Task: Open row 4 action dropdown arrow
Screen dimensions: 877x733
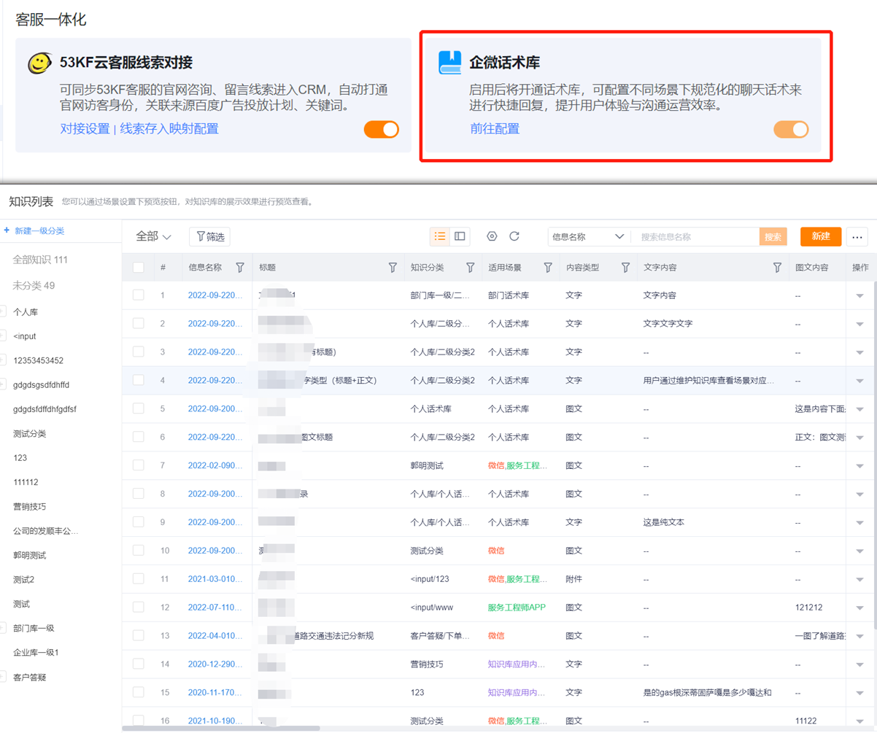Action: (x=859, y=381)
